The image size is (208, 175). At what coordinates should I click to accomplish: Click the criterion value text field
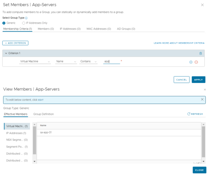coord(111,61)
